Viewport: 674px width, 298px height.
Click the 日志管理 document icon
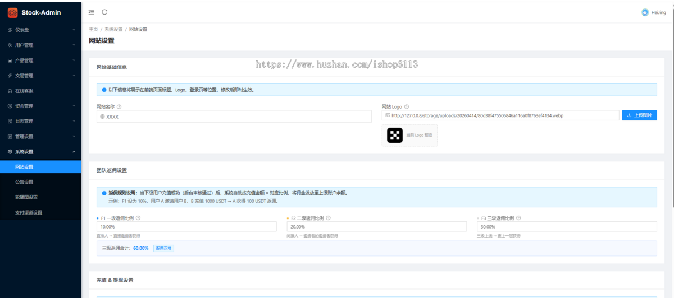point(10,121)
